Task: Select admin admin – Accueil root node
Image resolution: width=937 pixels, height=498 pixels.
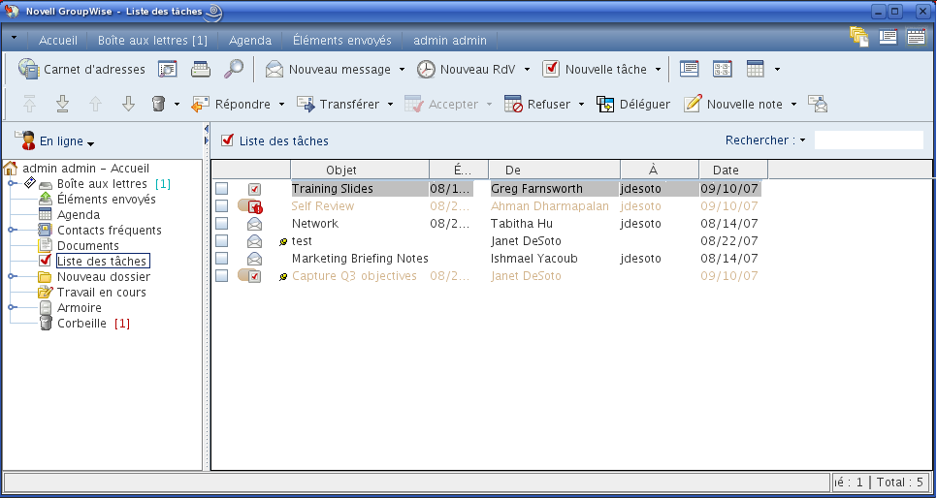Action: coord(86,169)
